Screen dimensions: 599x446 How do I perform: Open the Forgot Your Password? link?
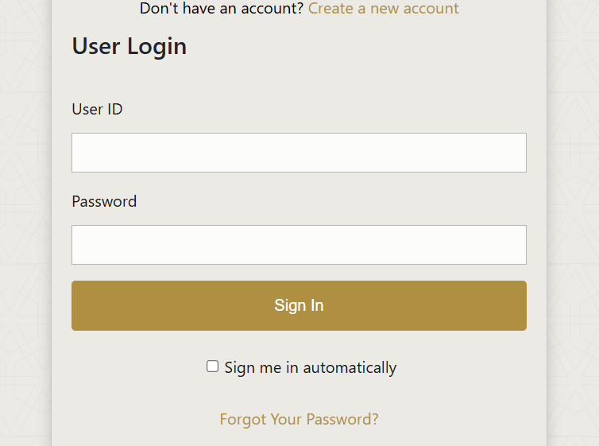299,419
